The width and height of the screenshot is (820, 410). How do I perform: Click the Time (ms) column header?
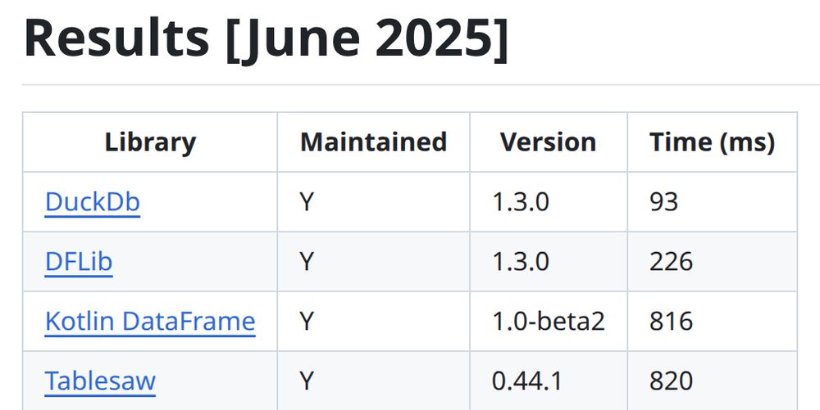coord(712,142)
